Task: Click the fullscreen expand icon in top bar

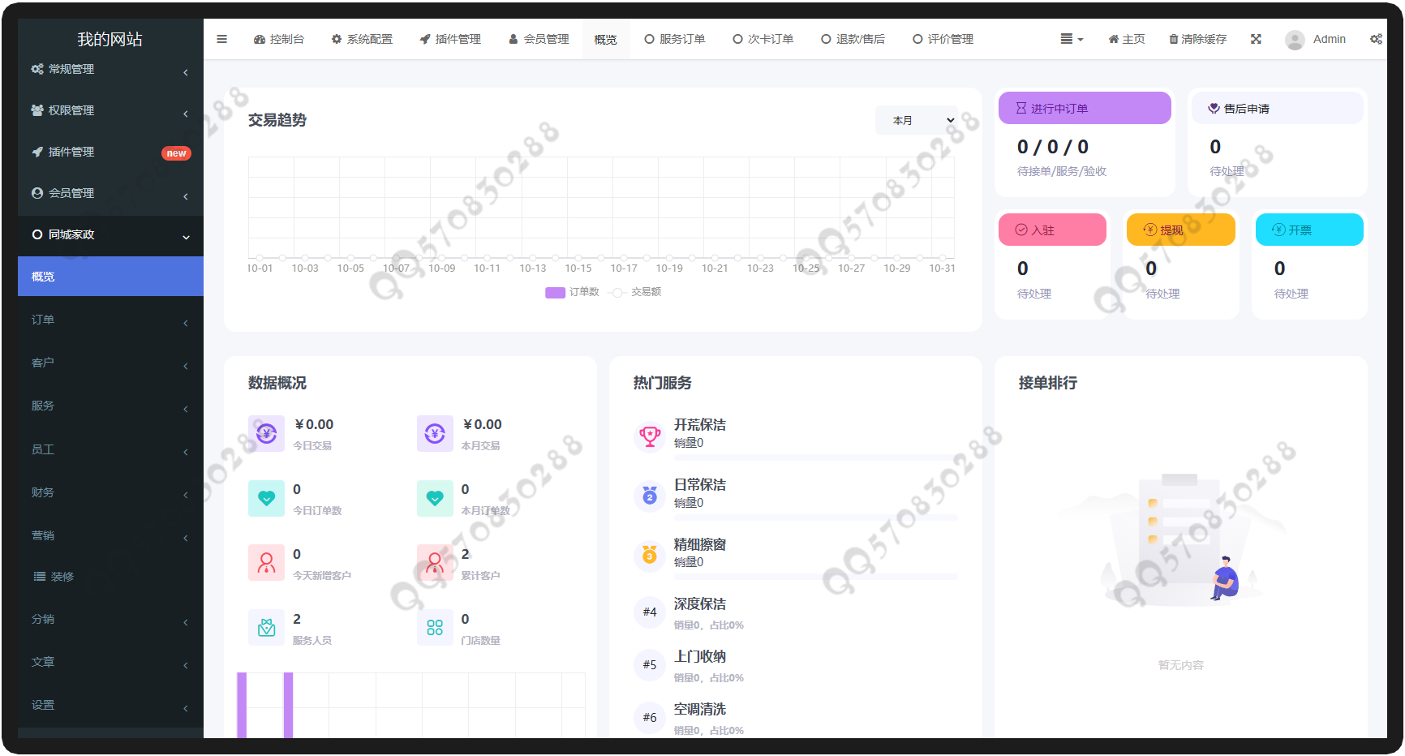Action: pos(1256,39)
